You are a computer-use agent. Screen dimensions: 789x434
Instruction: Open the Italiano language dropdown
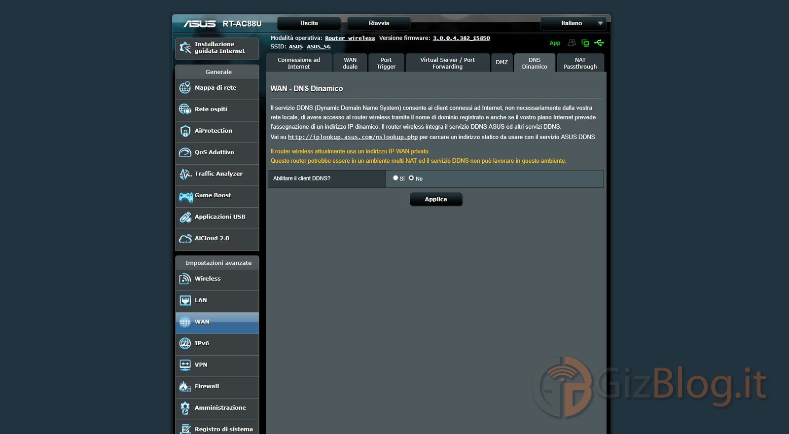(573, 23)
